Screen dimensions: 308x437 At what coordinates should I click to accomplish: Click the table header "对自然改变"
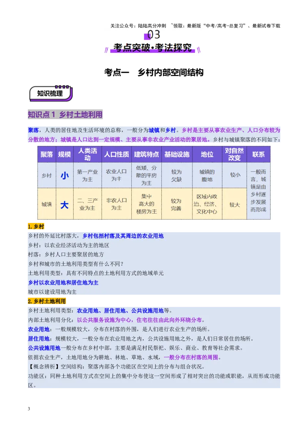tap(234, 154)
